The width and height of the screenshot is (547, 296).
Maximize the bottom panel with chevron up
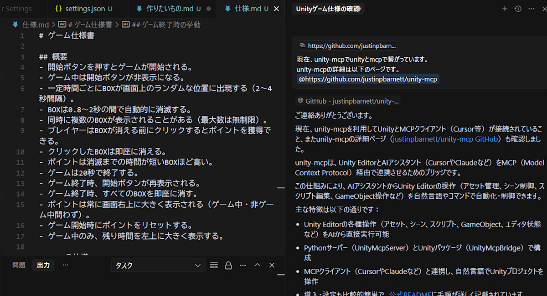point(257,265)
